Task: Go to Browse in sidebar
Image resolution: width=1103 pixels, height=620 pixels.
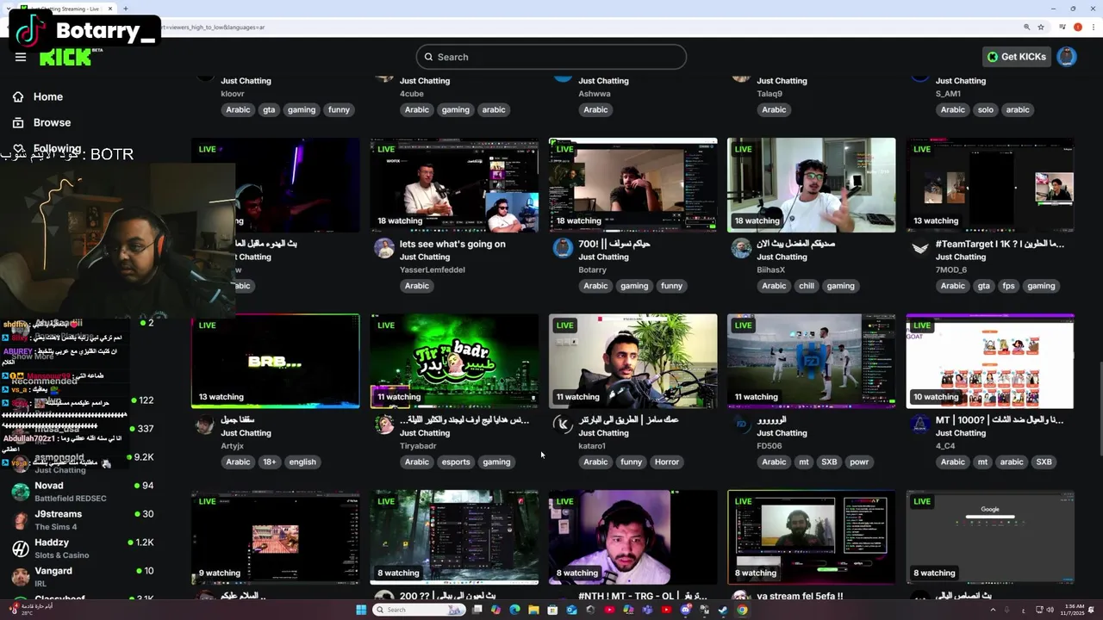Action: tap(52, 122)
